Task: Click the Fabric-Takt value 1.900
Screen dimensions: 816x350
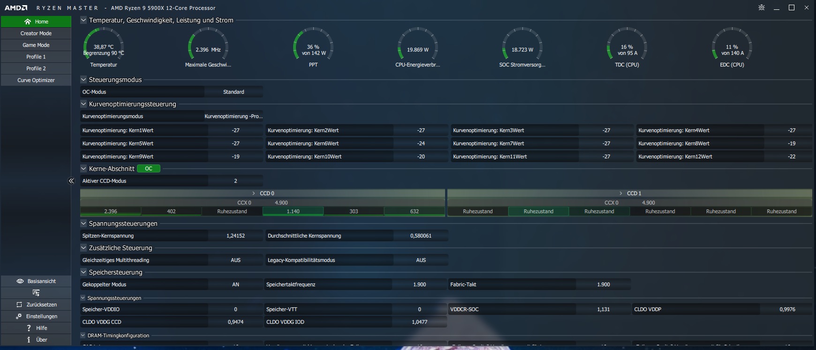Action: [604, 284]
